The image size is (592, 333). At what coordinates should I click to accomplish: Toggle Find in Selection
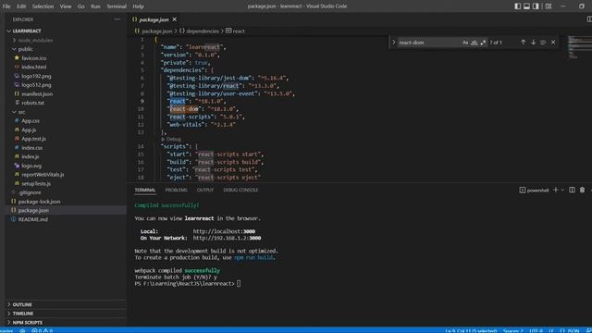543,43
